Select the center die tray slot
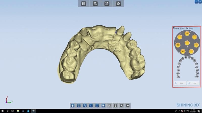The image size is (202, 113). [x=187, y=43]
